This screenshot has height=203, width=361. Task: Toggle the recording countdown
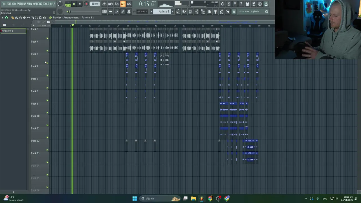(117, 4)
